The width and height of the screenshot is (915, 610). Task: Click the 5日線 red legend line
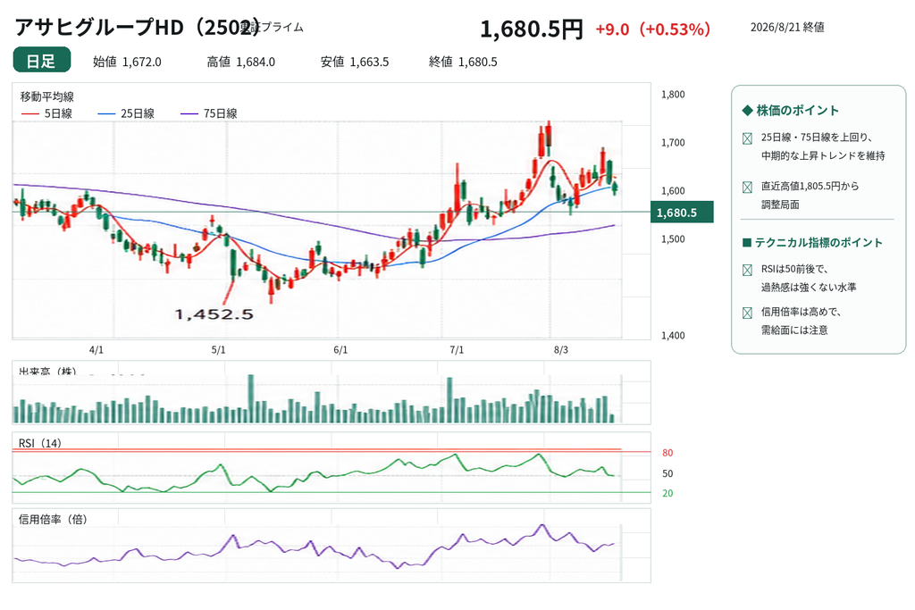29,113
